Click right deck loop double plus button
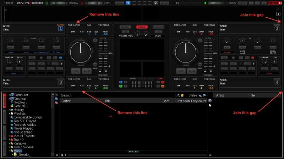The height and width of the screenshot is (159, 284). (253, 64)
